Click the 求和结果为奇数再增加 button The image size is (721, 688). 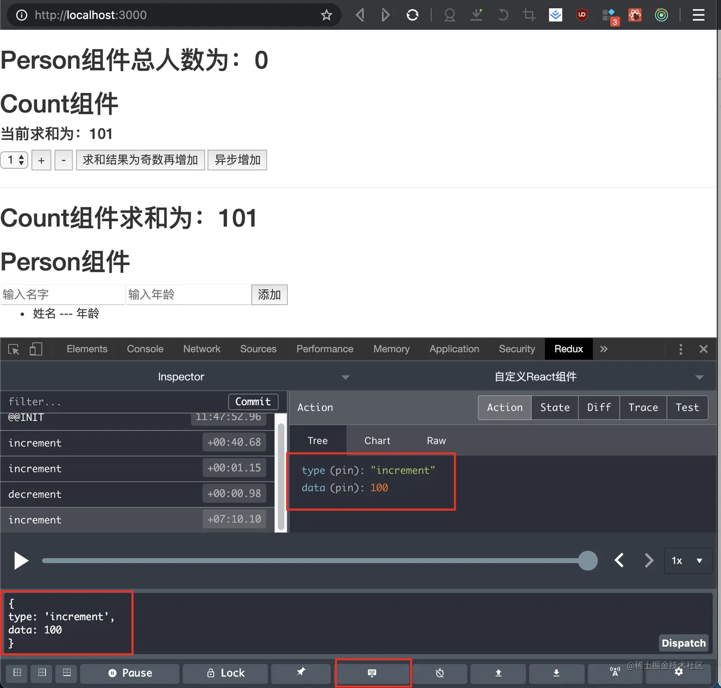[x=140, y=160]
